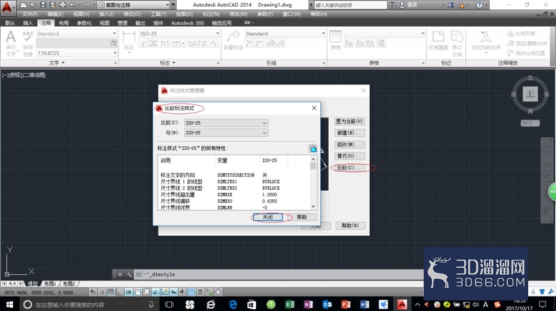
Task: Click 新建(N)... in style manager
Action: tap(349, 133)
